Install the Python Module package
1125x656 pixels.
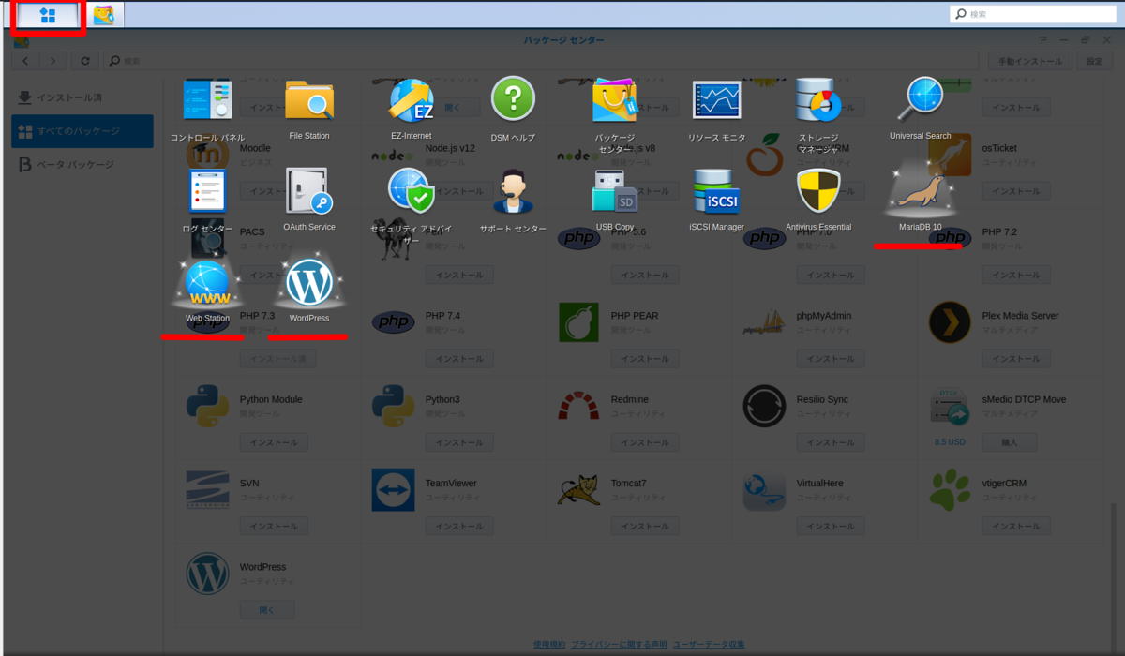coord(274,442)
